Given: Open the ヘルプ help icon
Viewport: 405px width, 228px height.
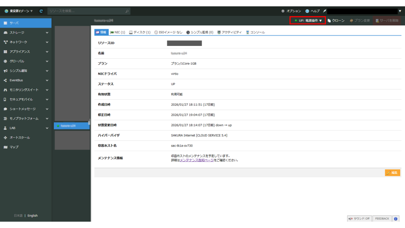Looking at the screenshot, I should (312, 11).
